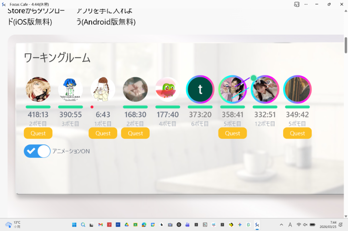Click the 177:40 timer text
The width and height of the screenshot is (348, 231).
168,115
